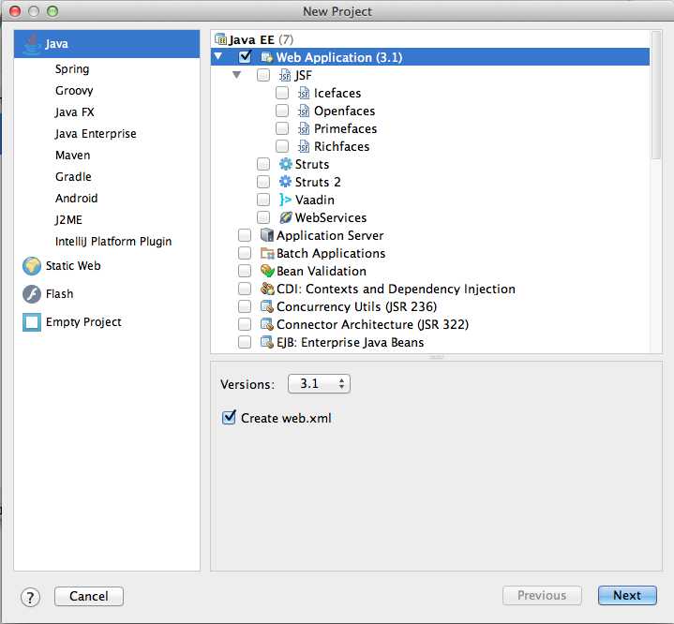This screenshot has height=624, width=674.
Task: Click the frameworks list vertical scrollbar
Action: coord(656,96)
